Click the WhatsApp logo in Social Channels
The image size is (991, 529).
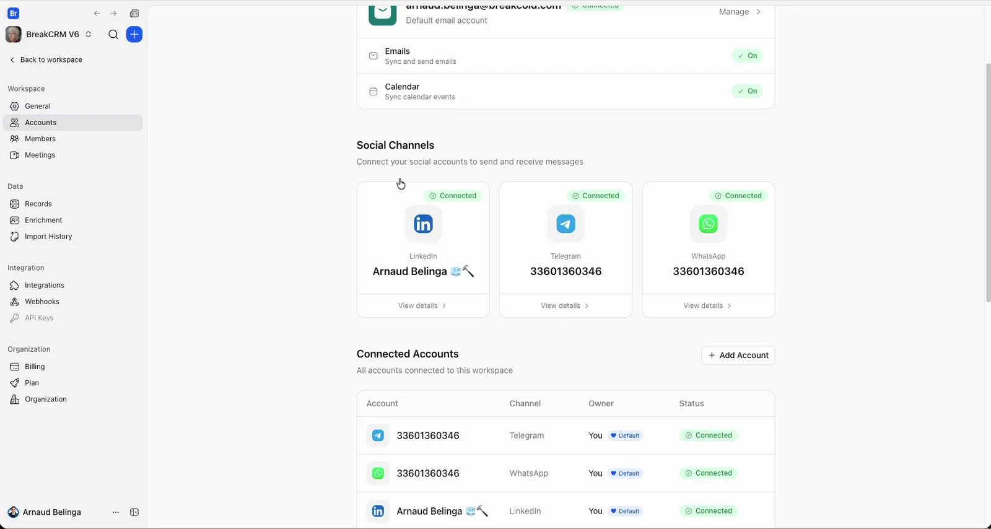709,224
